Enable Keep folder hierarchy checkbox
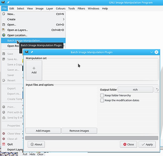Viewport: 163px width, 156px height. (x=102, y=96)
